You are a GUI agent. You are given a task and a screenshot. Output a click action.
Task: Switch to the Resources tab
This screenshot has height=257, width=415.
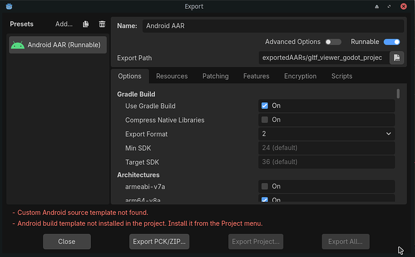pos(172,76)
